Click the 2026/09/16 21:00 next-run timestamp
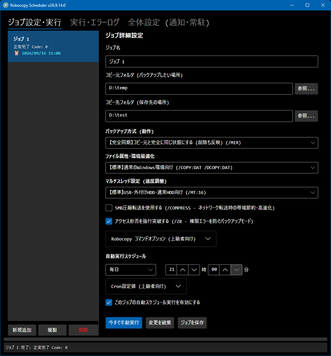The image size is (331, 356). (41, 53)
